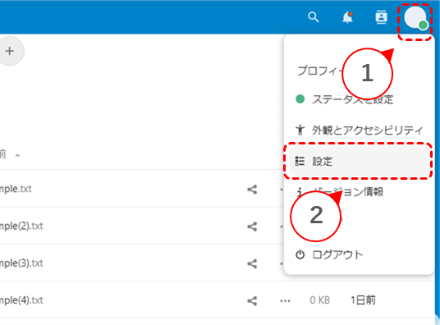440x325 pixels.
Task: Toggle name column sort arrow
Action: pyautogui.click(x=18, y=155)
